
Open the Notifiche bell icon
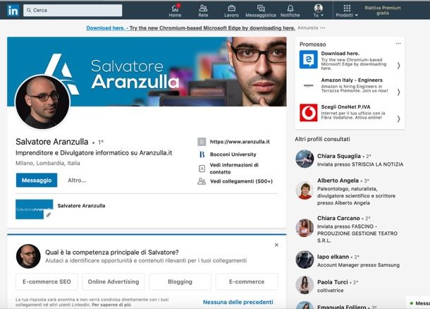290,11
